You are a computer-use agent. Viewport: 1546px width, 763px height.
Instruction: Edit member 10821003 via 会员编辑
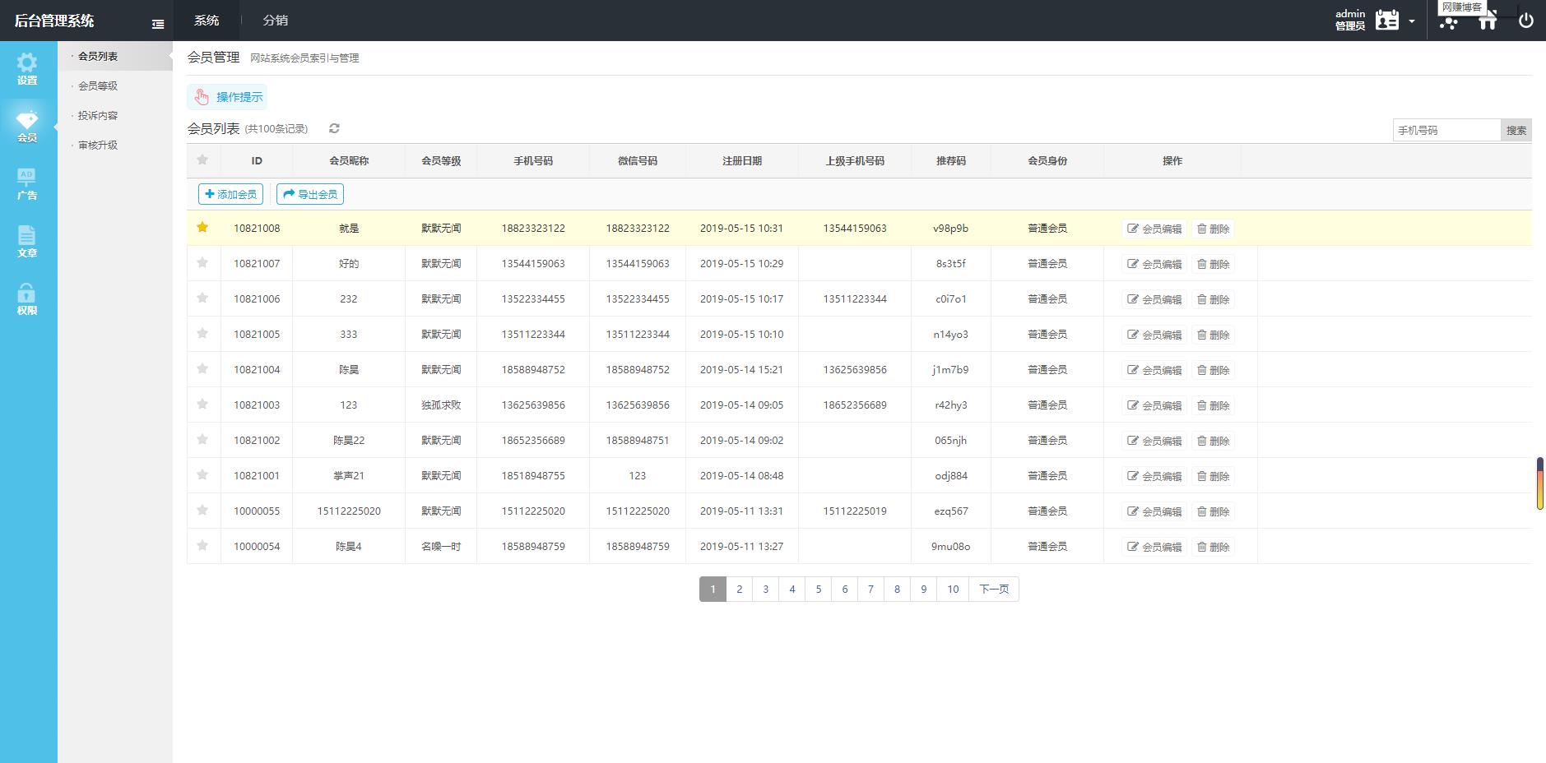click(x=1154, y=405)
